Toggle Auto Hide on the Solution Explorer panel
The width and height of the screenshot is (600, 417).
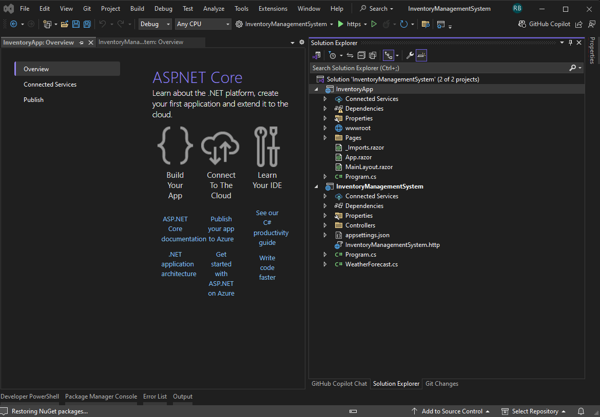(x=570, y=43)
